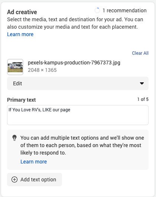Click the 2048 × 1365 image dimensions
The width and height of the screenshot is (156, 197).
tap(42, 70)
